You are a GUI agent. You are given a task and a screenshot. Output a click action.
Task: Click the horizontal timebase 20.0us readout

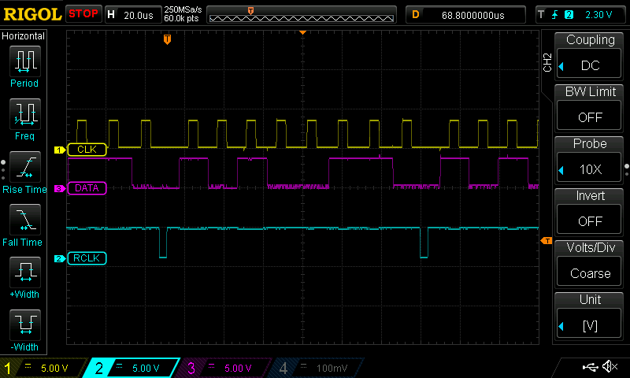tap(139, 15)
